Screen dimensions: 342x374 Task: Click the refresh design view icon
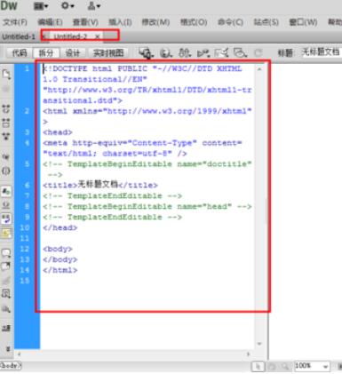(x=258, y=53)
